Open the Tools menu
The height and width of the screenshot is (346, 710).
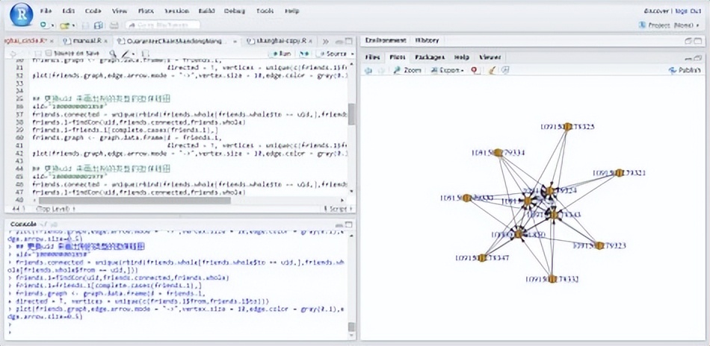click(x=265, y=11)
